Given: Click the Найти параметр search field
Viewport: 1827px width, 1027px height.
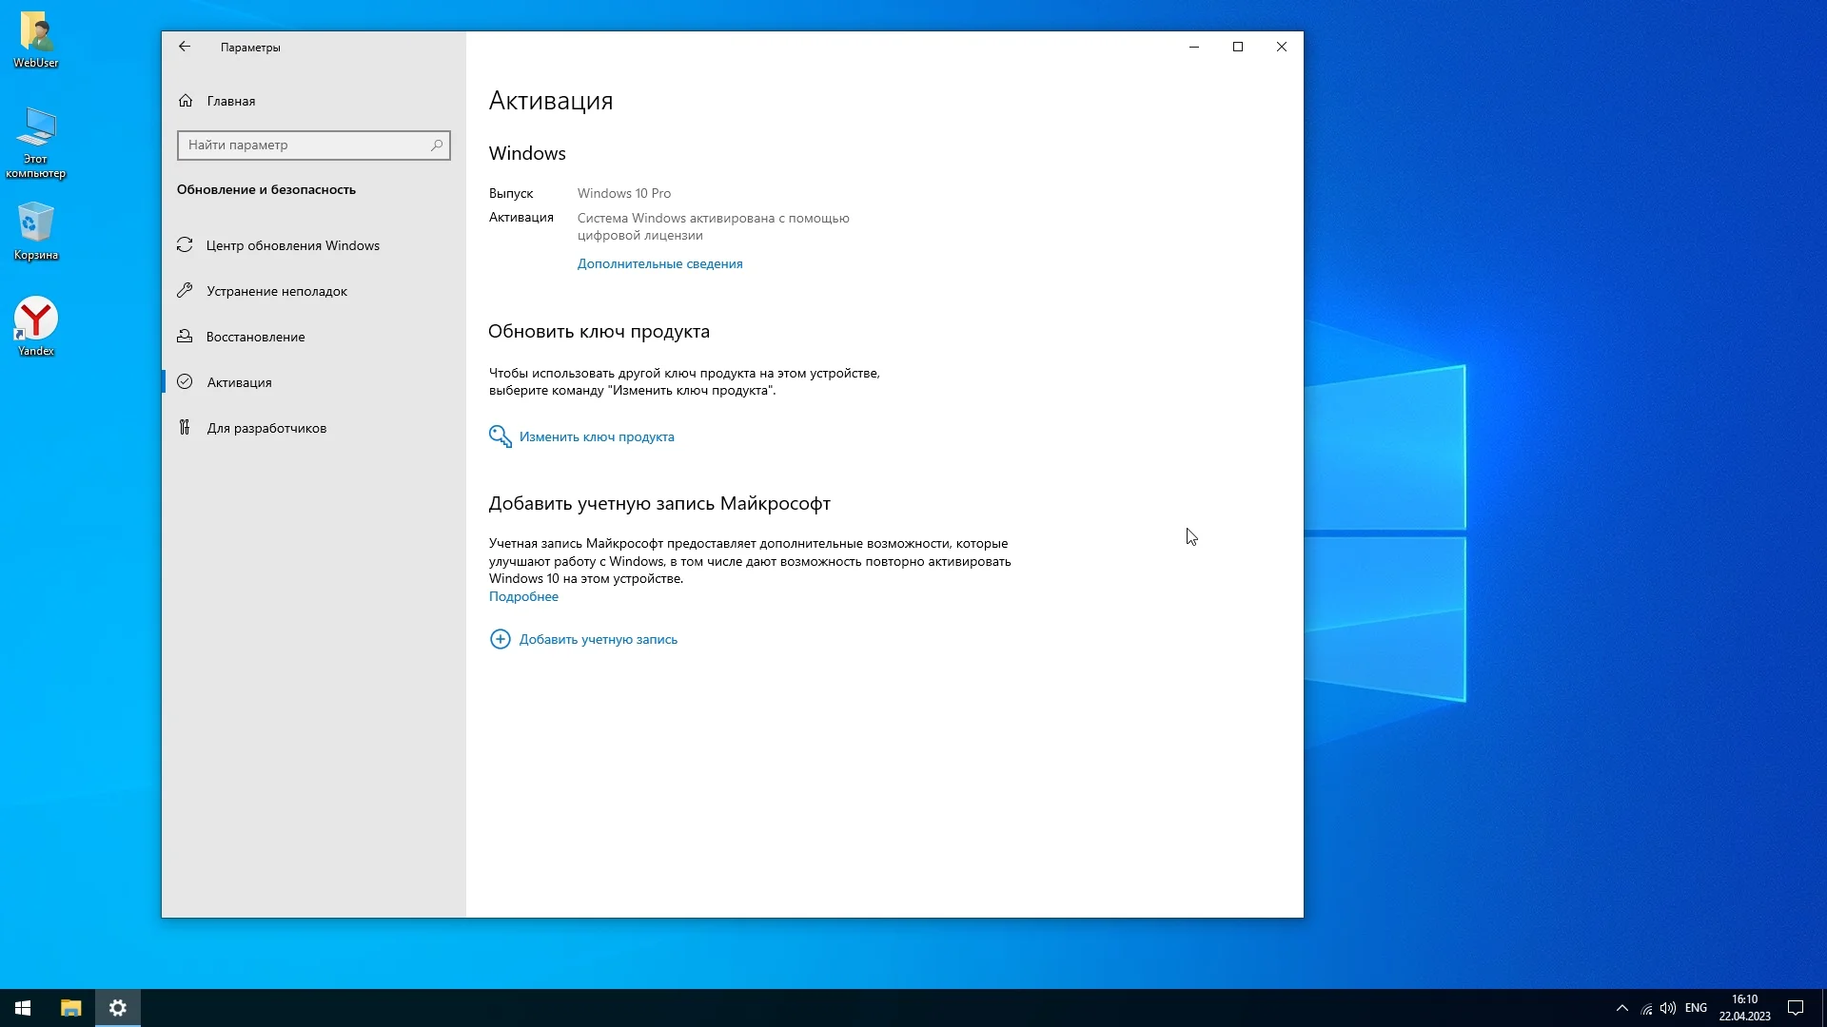Looking at the screenshot, I should click(303, 145).
